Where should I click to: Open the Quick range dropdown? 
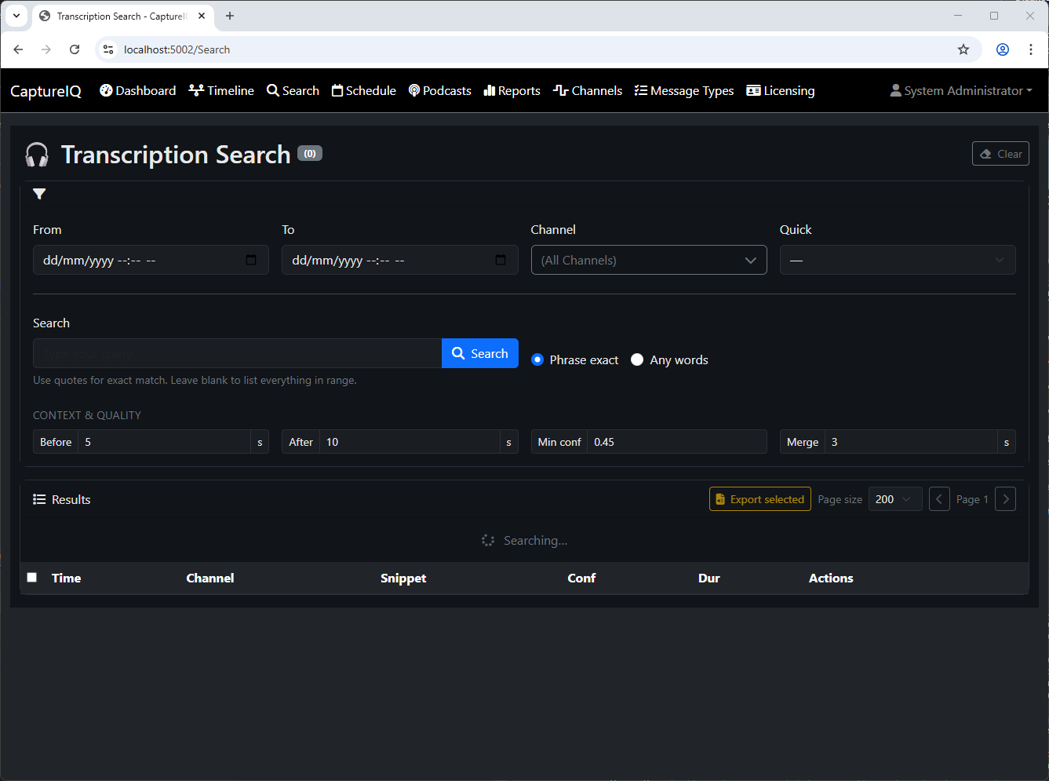[897, 260]
